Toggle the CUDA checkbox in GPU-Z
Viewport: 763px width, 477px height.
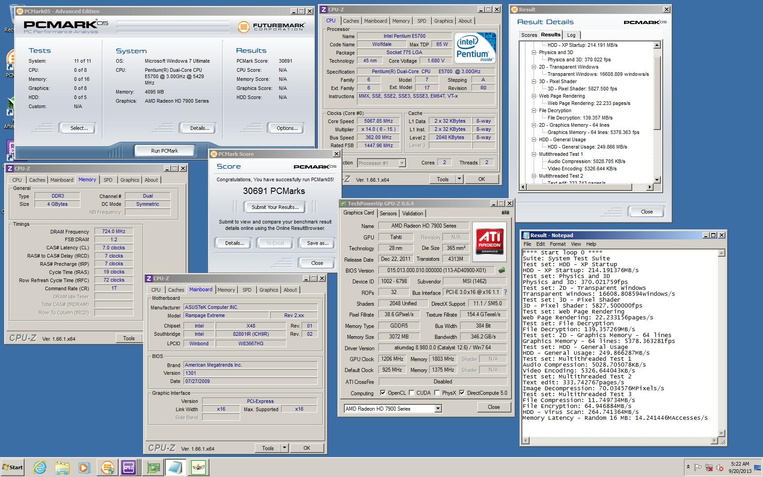coord(411,393)
